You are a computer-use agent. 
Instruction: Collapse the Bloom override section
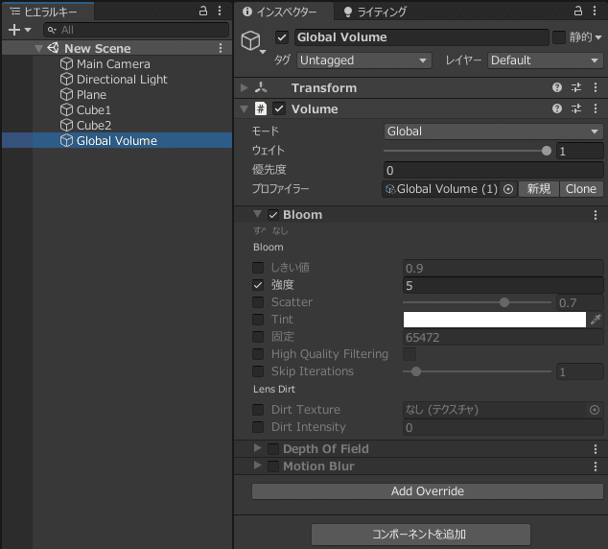pyautogui.click(x=257, y=214)
